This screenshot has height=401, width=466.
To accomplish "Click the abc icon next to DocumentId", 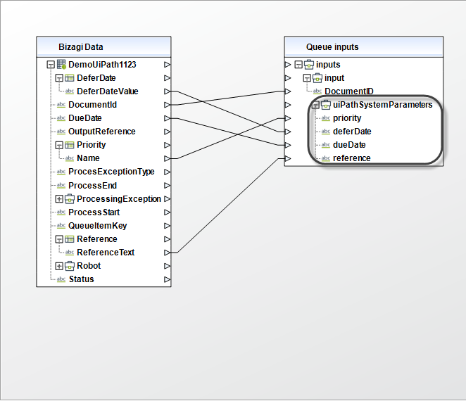I will click(61, 105).
